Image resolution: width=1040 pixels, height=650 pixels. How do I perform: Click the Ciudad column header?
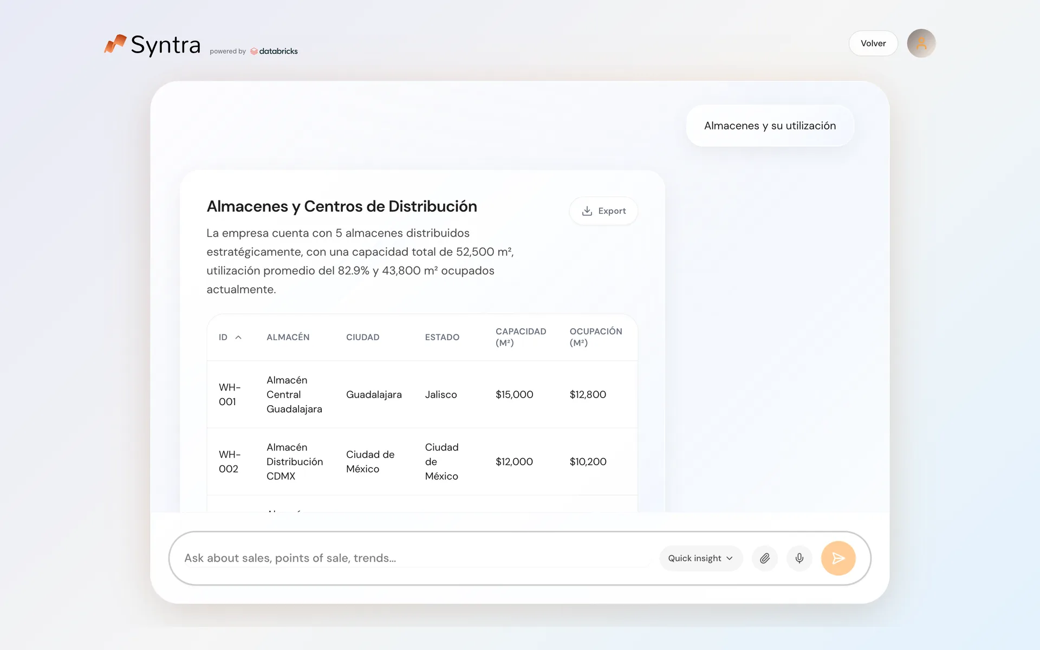coord(362,337)
